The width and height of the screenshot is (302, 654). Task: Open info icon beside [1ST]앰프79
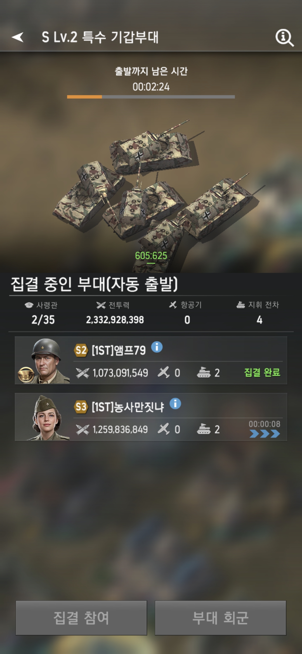coord(157,347)
